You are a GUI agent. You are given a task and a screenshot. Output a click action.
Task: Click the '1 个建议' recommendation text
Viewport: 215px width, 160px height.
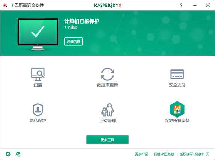coord(71,27)
